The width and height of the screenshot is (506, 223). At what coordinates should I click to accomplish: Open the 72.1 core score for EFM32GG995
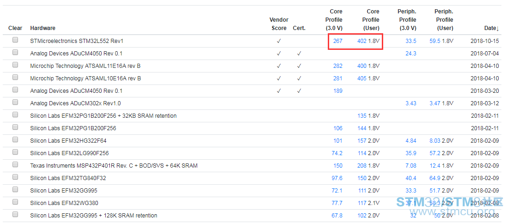pyautogui.click(x=337, y=190)
